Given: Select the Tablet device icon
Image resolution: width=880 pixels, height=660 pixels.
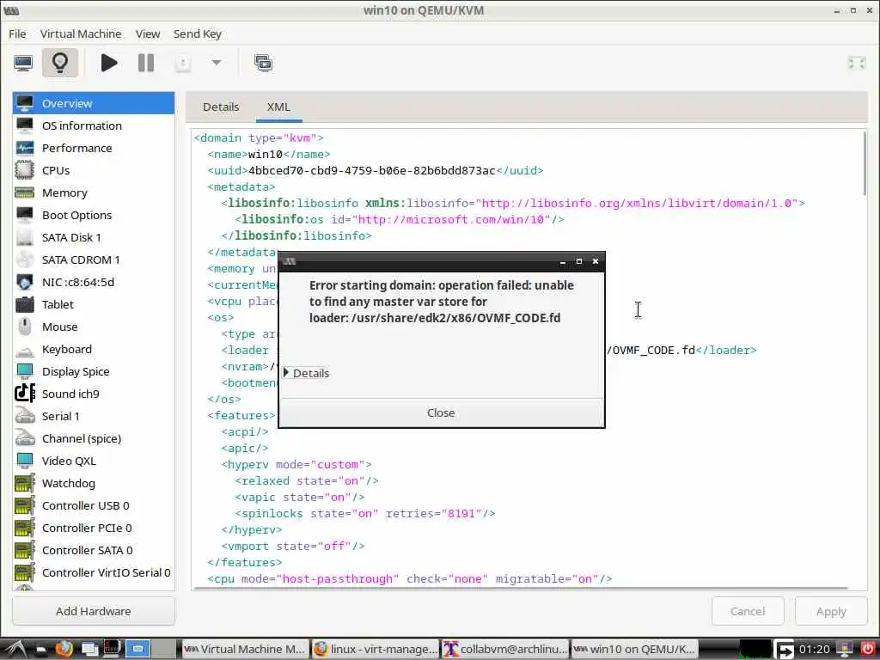Looking at the screenshot, I should pos(24,304).
